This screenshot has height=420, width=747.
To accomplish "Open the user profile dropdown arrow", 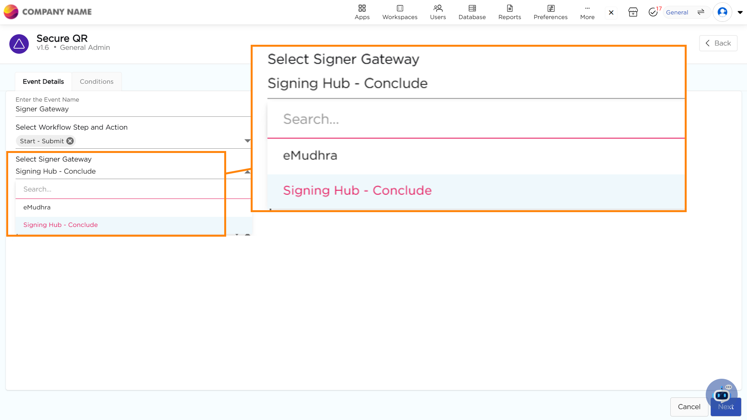I will coord(740,12).
